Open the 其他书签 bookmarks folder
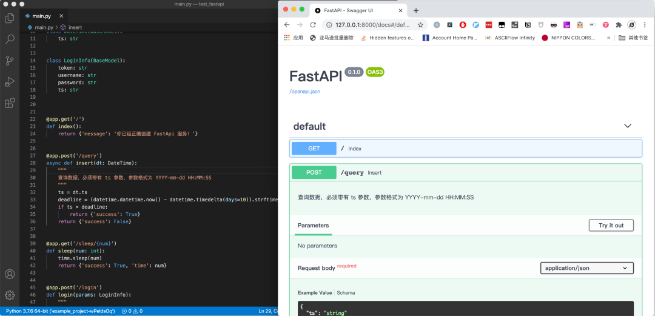 point(633,38)
